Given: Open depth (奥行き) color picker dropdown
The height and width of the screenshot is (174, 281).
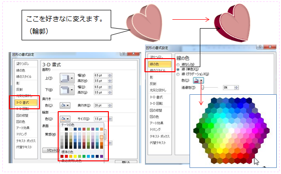Looking at the screenshot, I should (x=65, y=106).
